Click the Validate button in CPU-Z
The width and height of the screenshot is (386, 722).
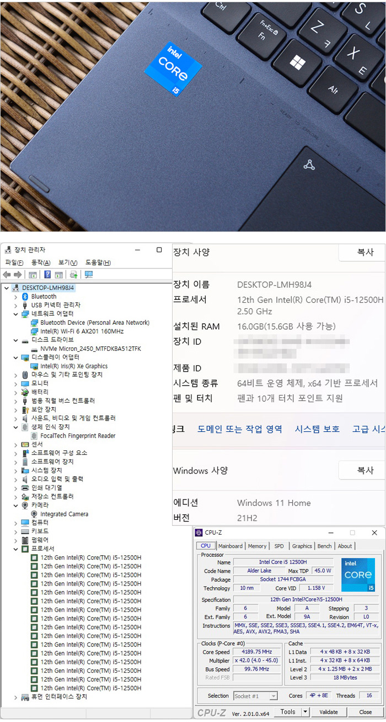329,712
